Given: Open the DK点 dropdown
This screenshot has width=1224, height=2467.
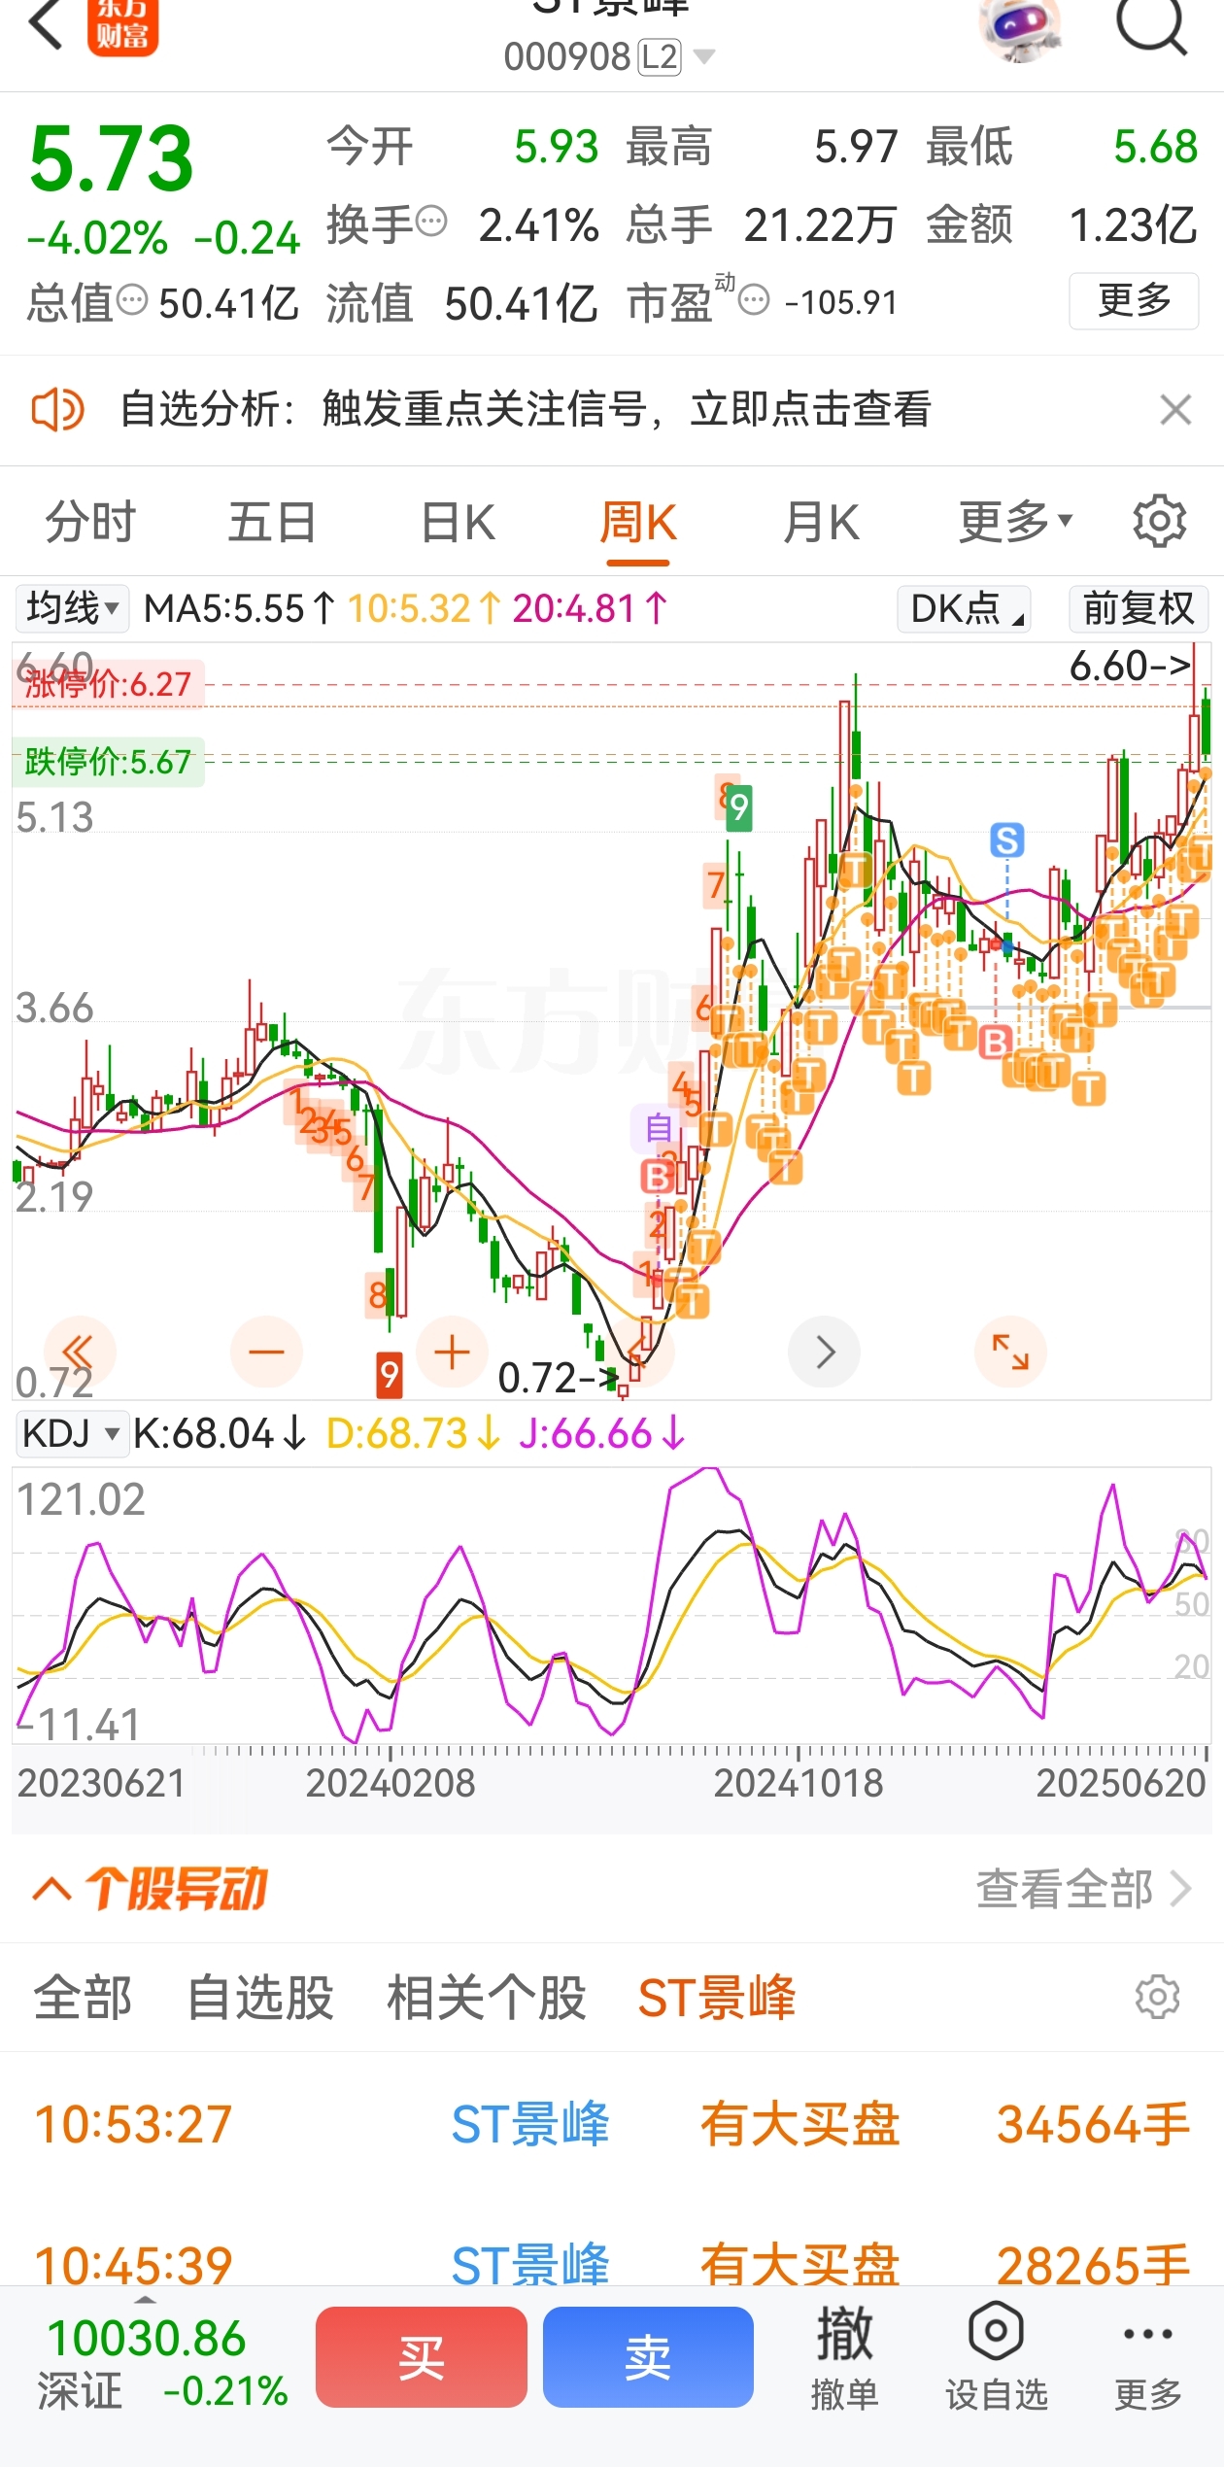Looking at the screenshot, I should pos(964,608).
